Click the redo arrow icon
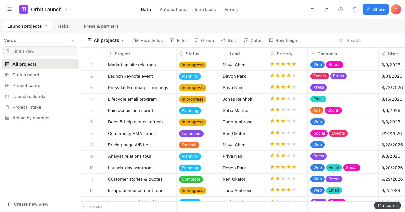Viewport: 405px width, 212px height. coord(326,9)
